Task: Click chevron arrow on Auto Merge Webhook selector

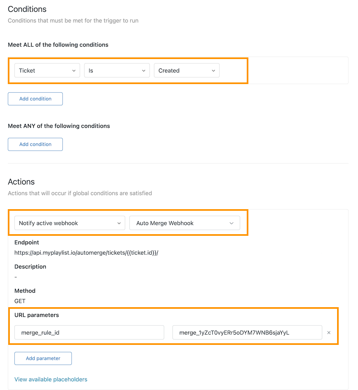Action: 232,223
